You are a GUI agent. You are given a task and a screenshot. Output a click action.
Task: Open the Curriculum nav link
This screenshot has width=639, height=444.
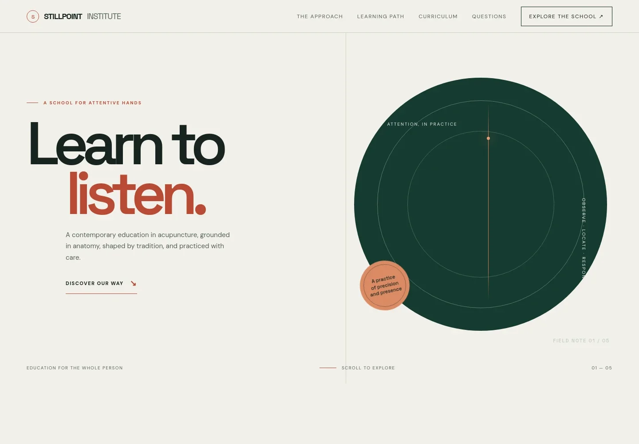[438, 16]
